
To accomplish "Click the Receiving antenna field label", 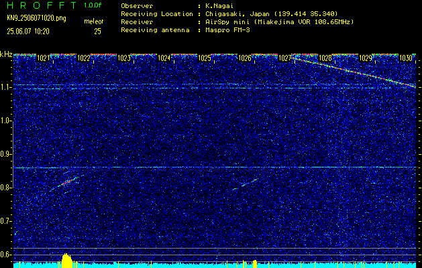I will point(155,30).
